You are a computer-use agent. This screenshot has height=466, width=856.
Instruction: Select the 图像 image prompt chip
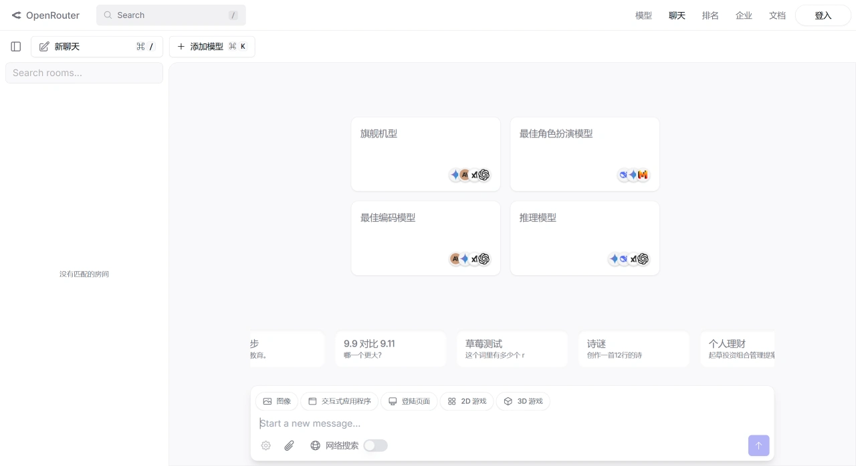tap(277, 401)
